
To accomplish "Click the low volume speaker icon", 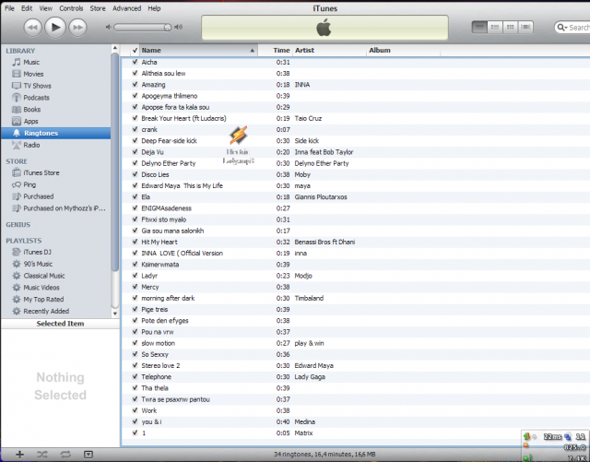I will [109, 27].
